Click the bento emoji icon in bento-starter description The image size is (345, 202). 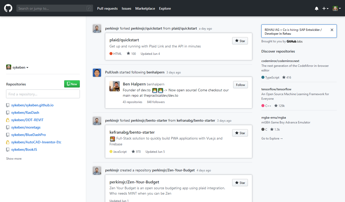tap(112, 139)
